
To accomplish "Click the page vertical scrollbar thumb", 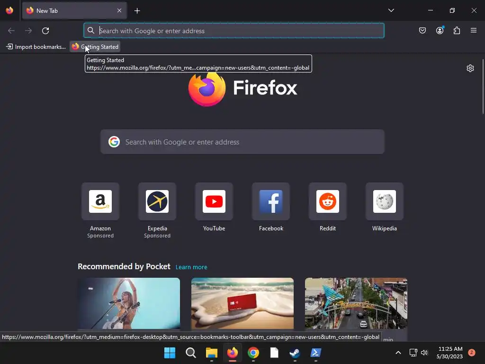I will click(x=483, y=87).
